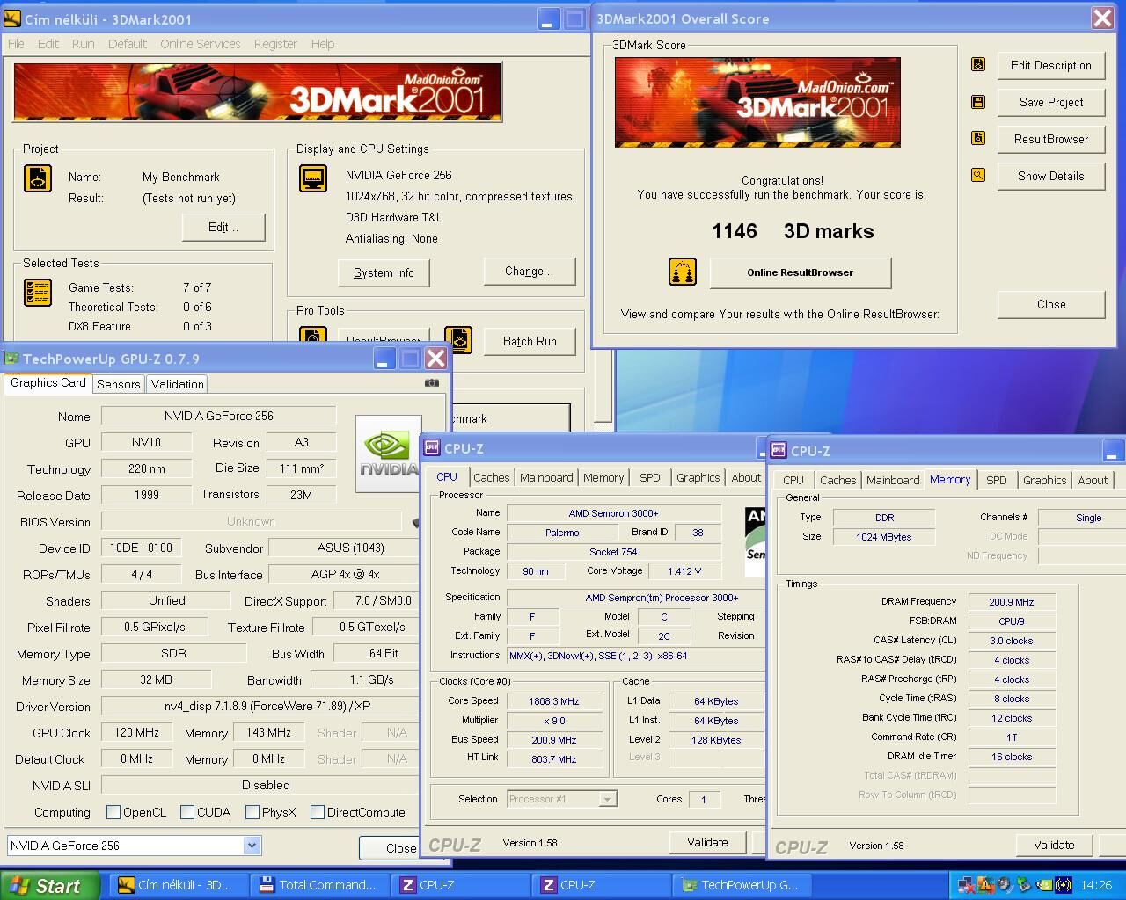Click the Batch Run button
1126x900 pixels.
coord(530,341)
